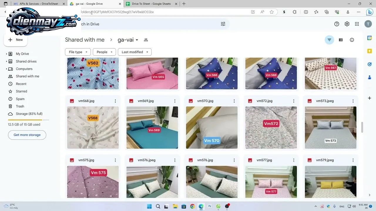
Task: Open the Drive Help menu
Action: (x=337, y=24)
